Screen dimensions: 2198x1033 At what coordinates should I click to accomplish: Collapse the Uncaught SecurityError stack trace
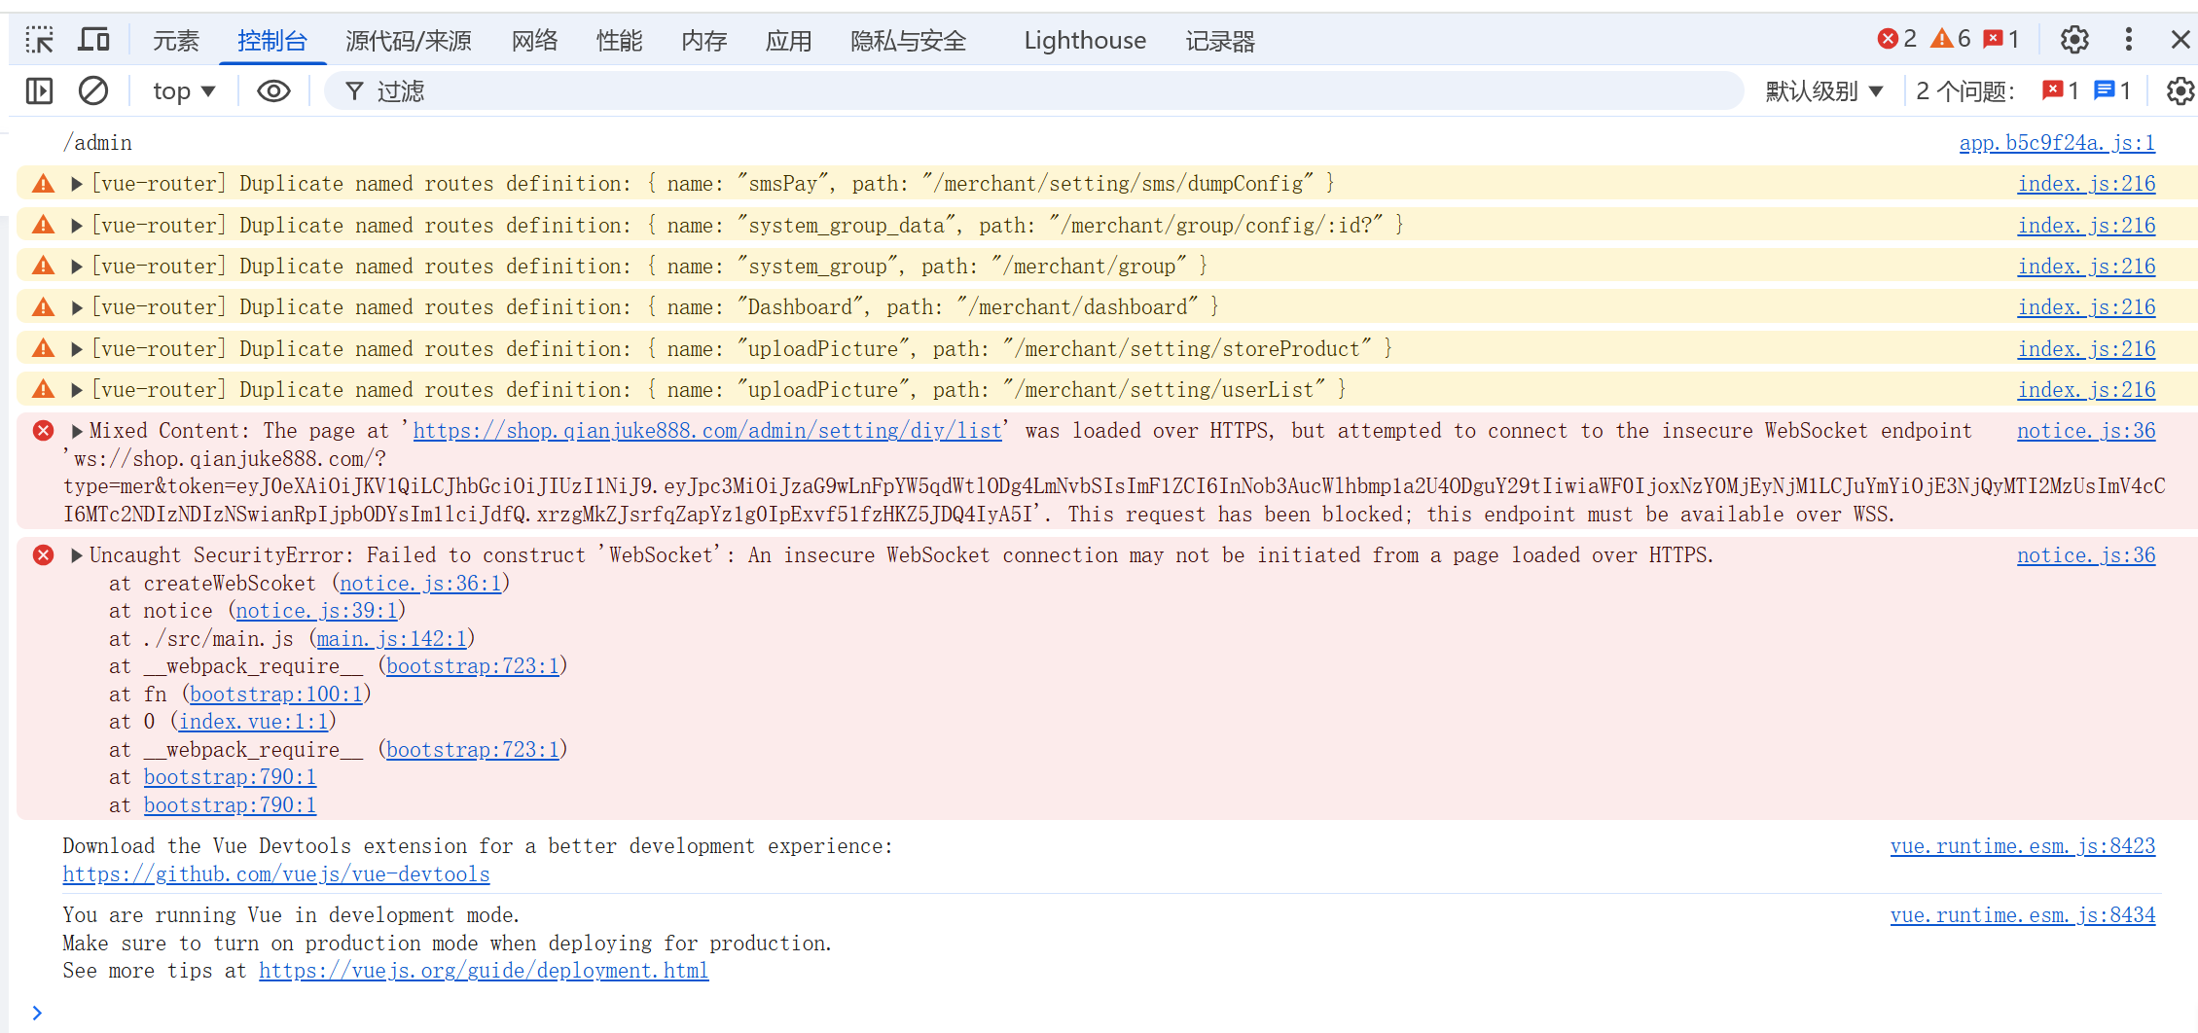(76, 555)
